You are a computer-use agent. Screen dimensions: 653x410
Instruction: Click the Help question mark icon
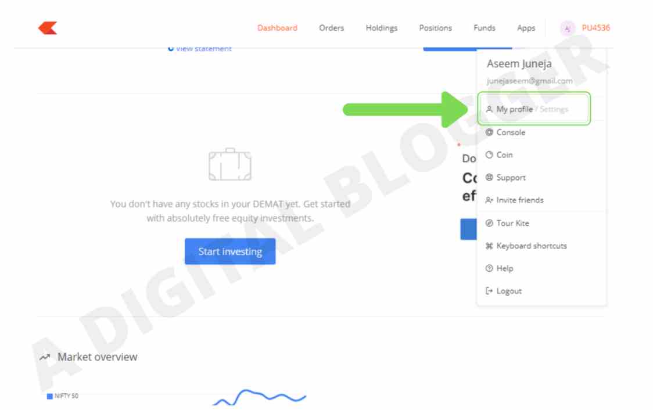pyautogui.click(x=489, y=268)
